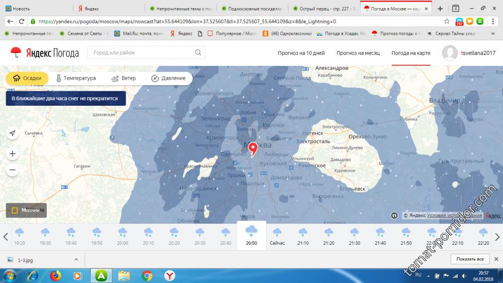
Task: Jump to 22:20 on the timeline
Action: [483, 237]
